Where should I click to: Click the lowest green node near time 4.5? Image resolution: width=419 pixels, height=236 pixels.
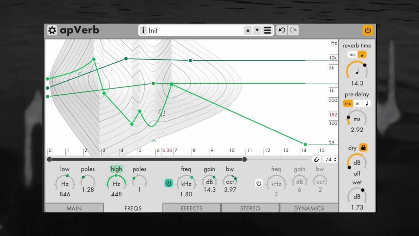[x=132, y=124]
